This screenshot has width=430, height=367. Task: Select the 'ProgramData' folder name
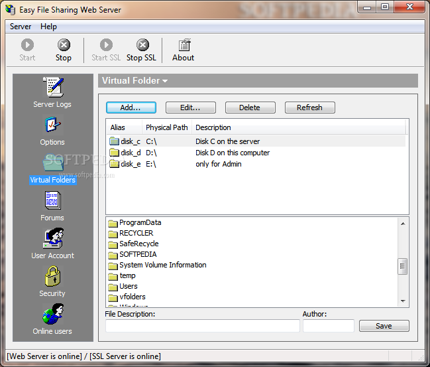click(140, 222)
